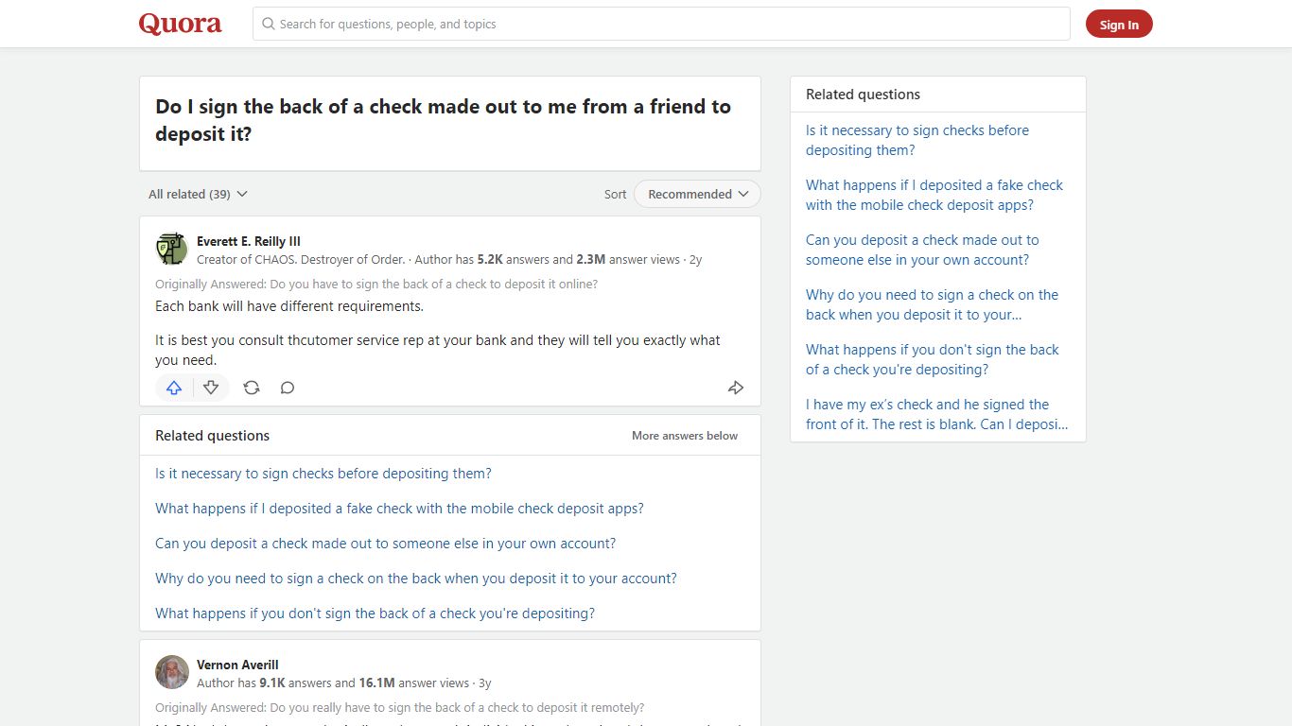
Task: Open Everett E. Reilly III's profile name
Action: [x=249, y=241]
